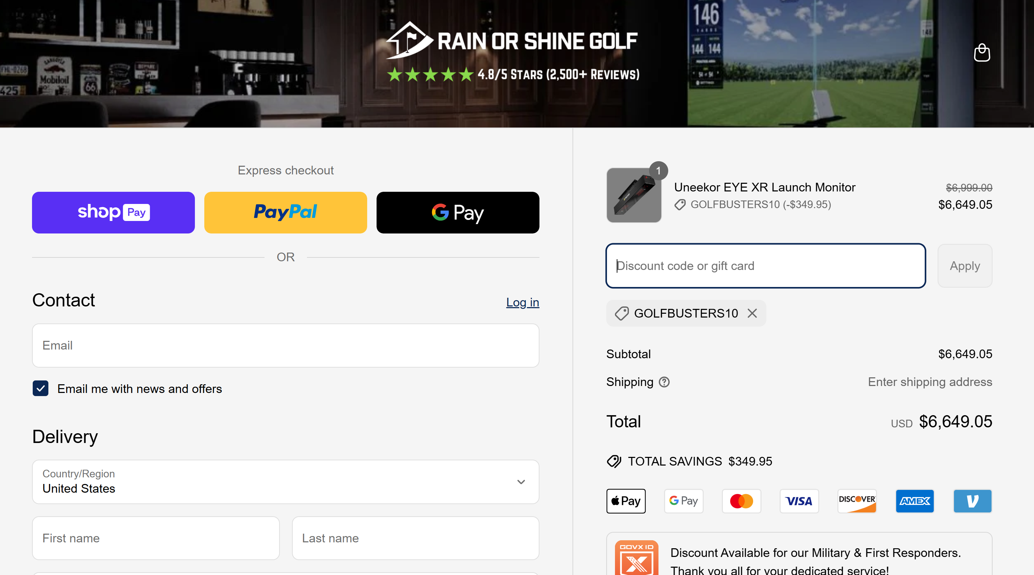The image size is (1034, 575).
Task: Click the Enter shipping address text
Action: pyautogui.click(x=930, y=382)
